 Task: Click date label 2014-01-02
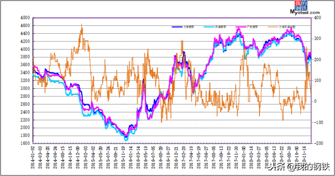[33, 157]
